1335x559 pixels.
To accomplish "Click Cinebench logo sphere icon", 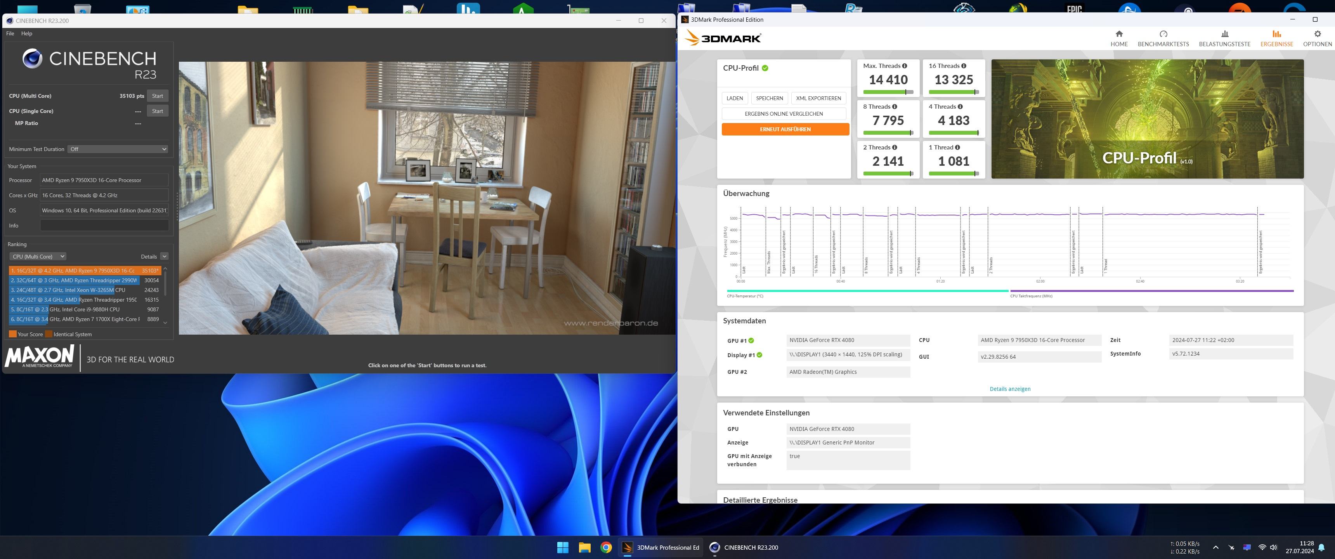I will tap(32, 59).
